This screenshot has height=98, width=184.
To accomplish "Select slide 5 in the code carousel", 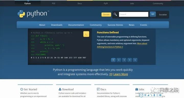I will pos(135,60).
